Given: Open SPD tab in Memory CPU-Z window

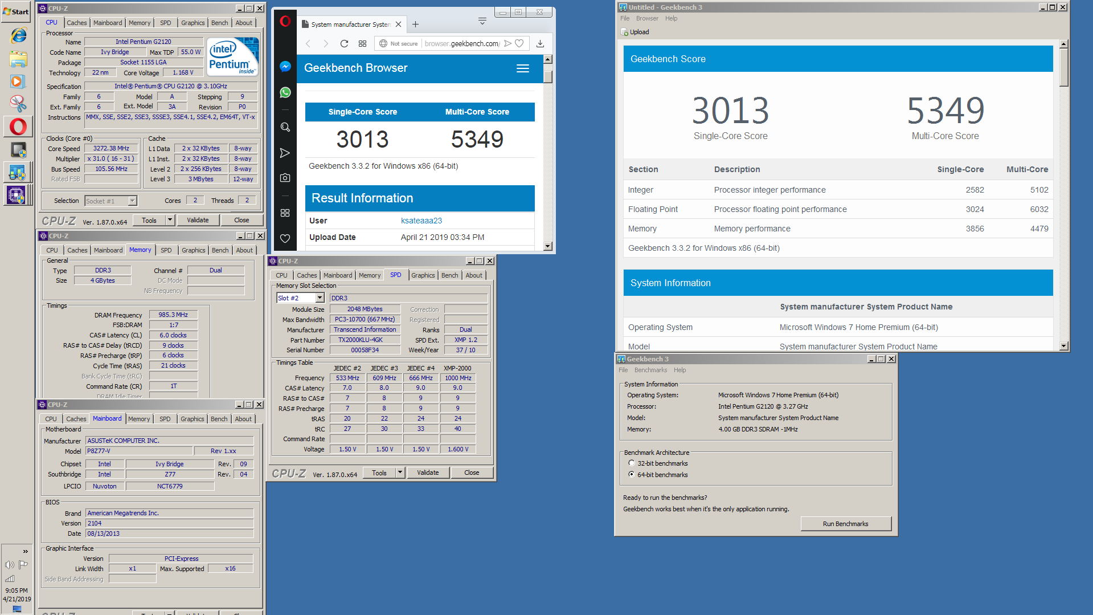Looking at the screenshot, I should [x=166, y=250].
